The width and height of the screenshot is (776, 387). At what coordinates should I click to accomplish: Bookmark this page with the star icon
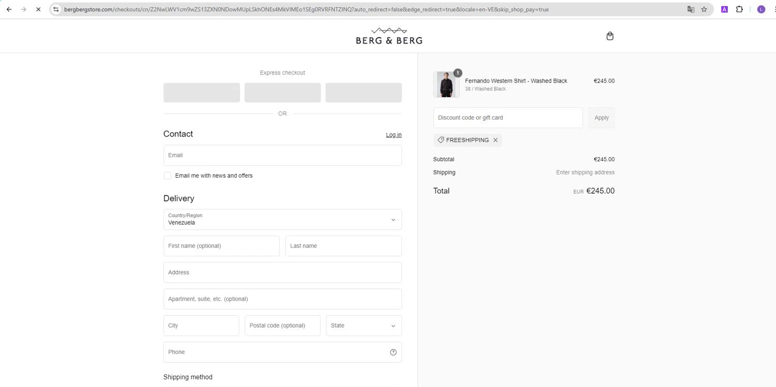pos(704,9)
